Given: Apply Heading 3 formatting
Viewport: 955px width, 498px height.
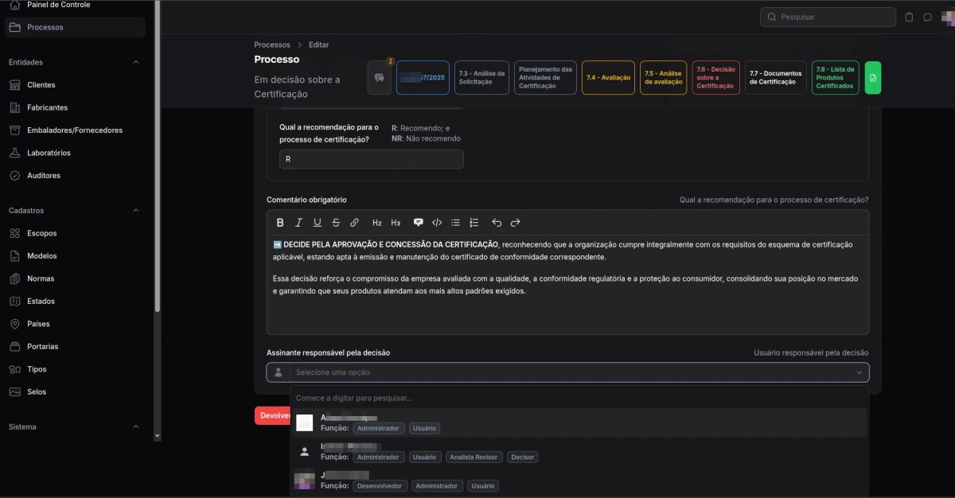Looking at the screenshot, I should tap(396, 223).
